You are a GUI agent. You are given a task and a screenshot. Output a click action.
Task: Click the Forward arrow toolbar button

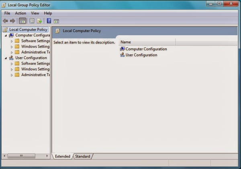coord(12,21)
